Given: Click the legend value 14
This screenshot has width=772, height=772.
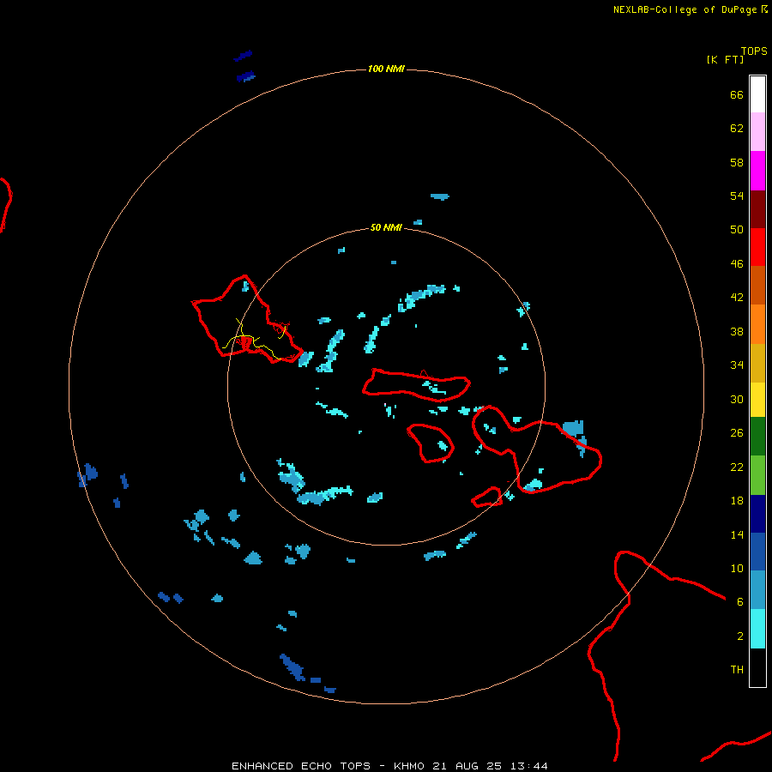Looking at the screenshot, I should [737, 534].
